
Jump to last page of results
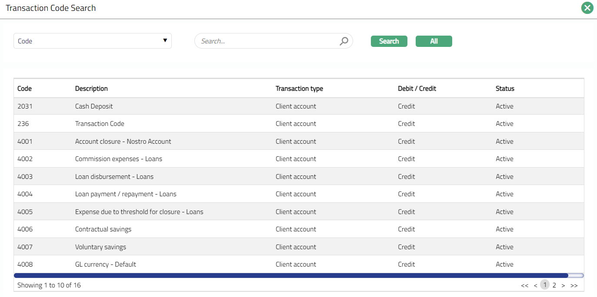(x=574, y=285)
